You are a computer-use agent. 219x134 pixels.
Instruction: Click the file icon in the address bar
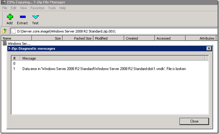(x=14, y=31)
